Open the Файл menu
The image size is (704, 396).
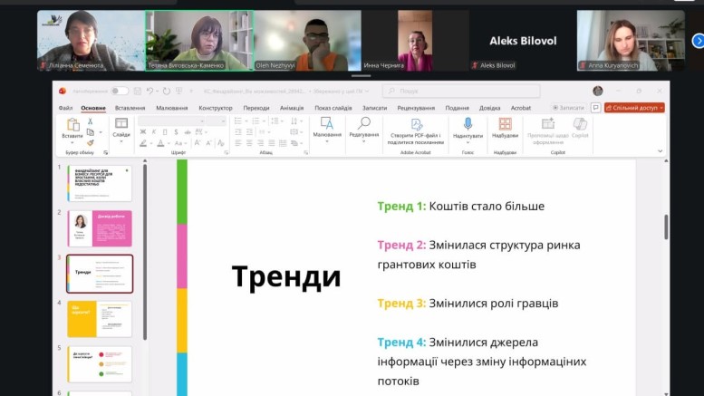click(x=65, y=108)
